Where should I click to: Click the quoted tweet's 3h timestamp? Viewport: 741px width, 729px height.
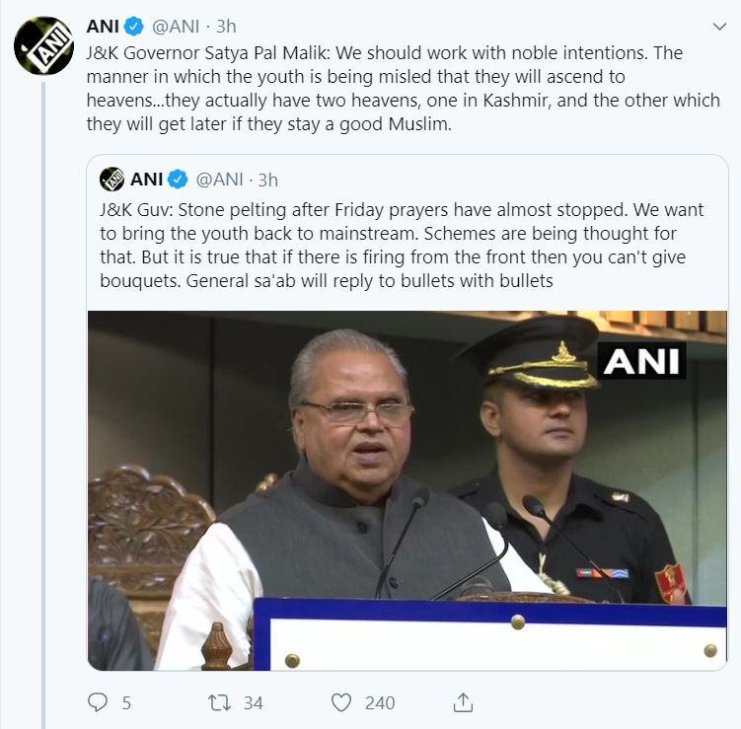pyautogui.click(x=267, y=180)
